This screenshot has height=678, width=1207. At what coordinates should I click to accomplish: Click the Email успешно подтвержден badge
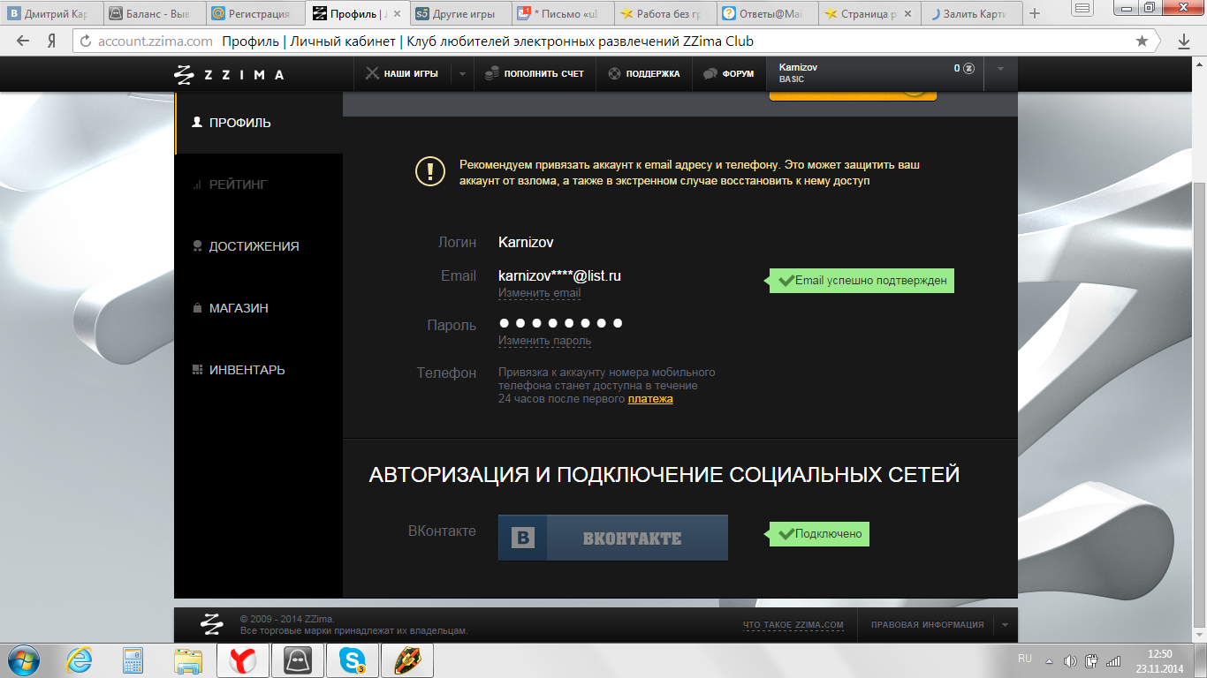(862, 281)
